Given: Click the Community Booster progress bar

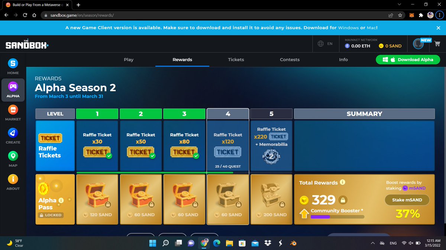Looking at the screenshot, I should pos(337,217).
